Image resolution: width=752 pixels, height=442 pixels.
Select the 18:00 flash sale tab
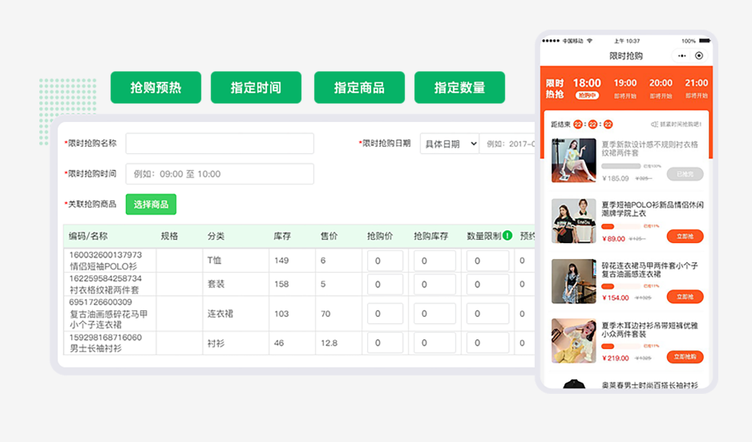[x=587, y=87]
